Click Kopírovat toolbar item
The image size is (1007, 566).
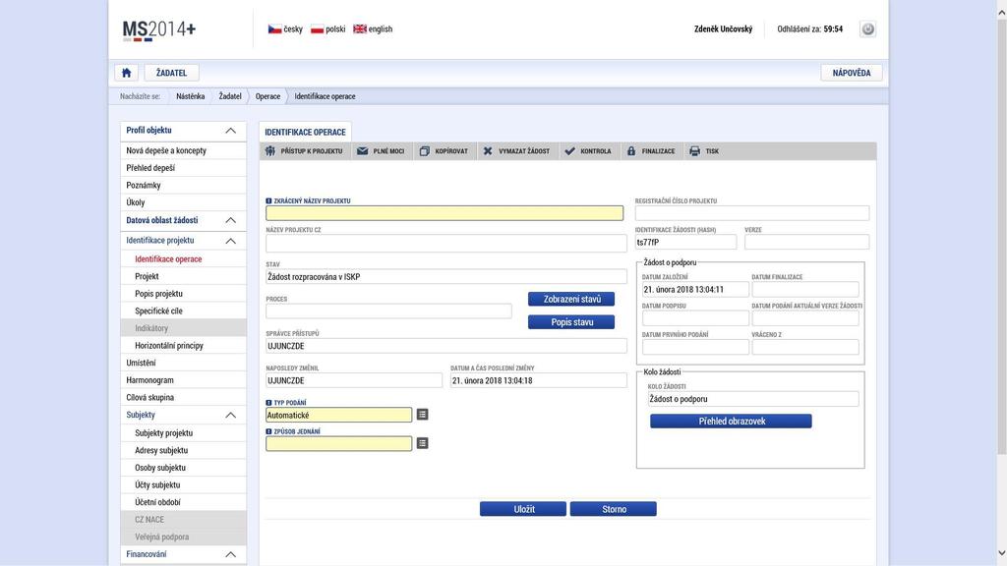point(444,151)
